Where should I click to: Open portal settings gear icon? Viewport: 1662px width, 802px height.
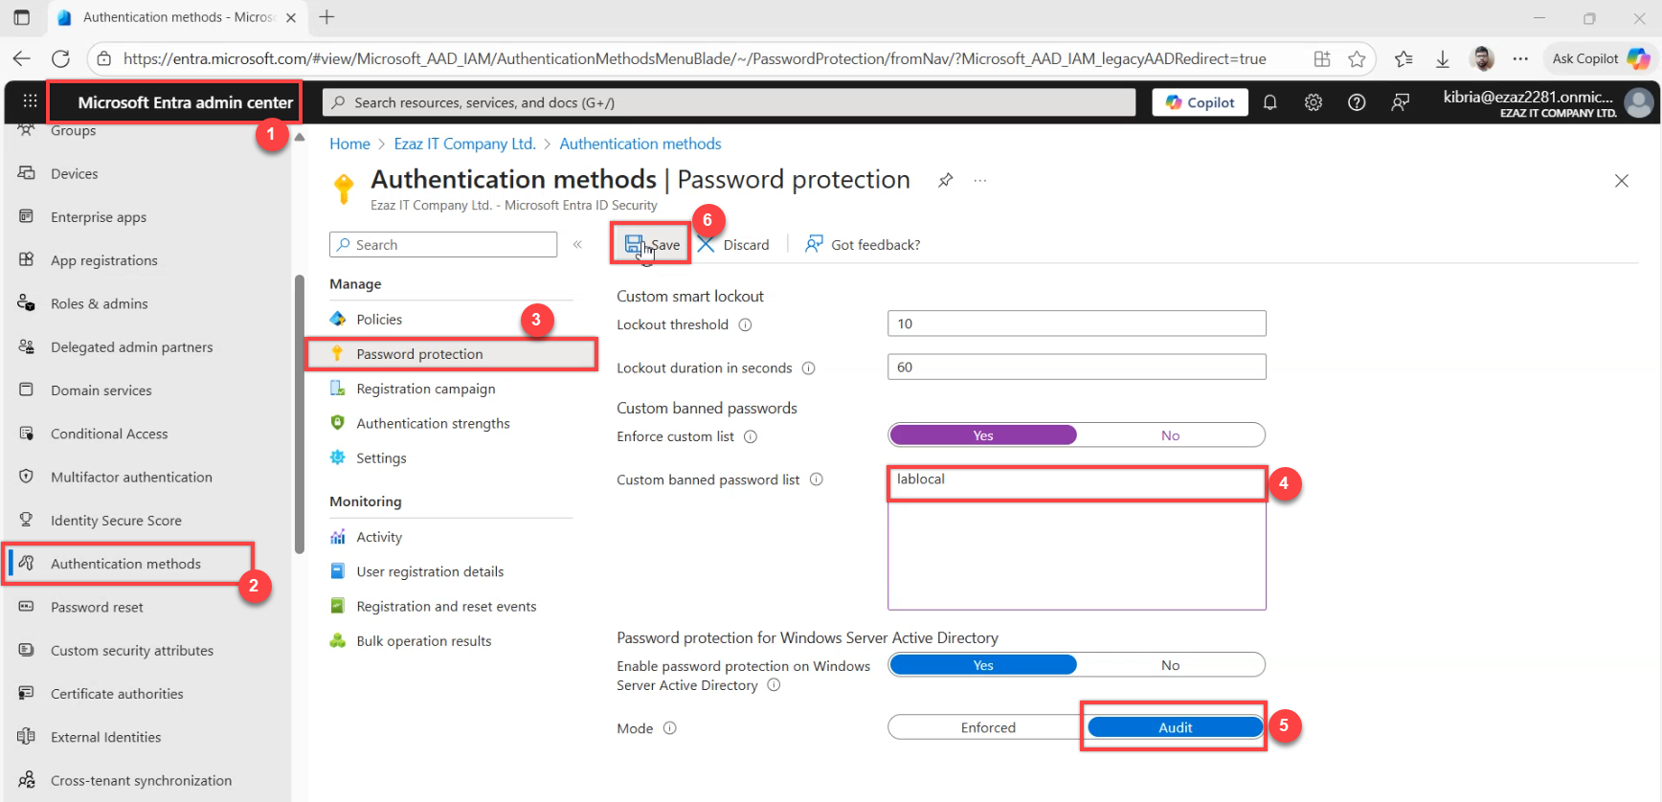tap(1313, 102)
